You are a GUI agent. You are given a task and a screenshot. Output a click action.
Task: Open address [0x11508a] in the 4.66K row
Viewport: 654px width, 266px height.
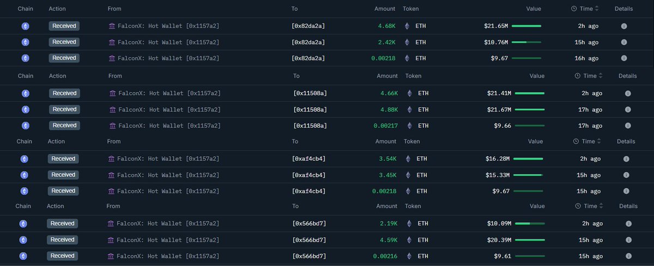coord(310,94)
